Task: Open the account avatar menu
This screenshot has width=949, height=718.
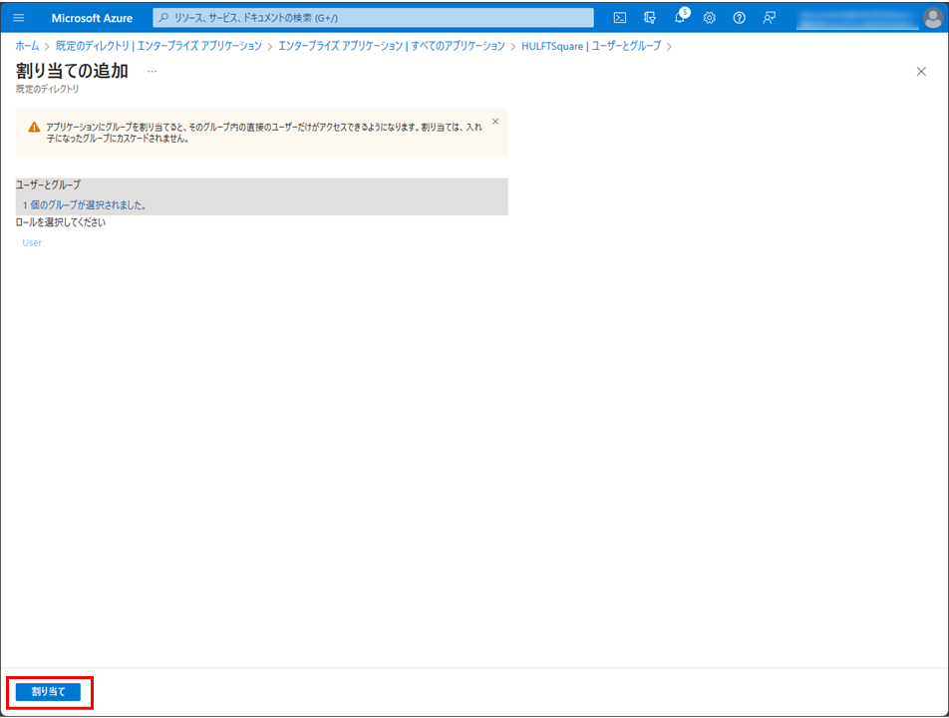Action: (931, 18)
